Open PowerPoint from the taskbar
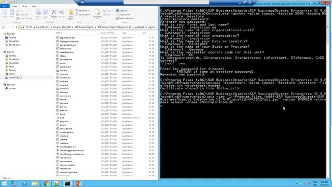332x187 pixels. pyautogui.click(x=78, y=183)
